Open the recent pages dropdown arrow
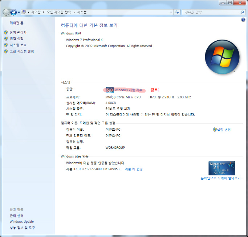248x237 pixels. pos(19,12)
